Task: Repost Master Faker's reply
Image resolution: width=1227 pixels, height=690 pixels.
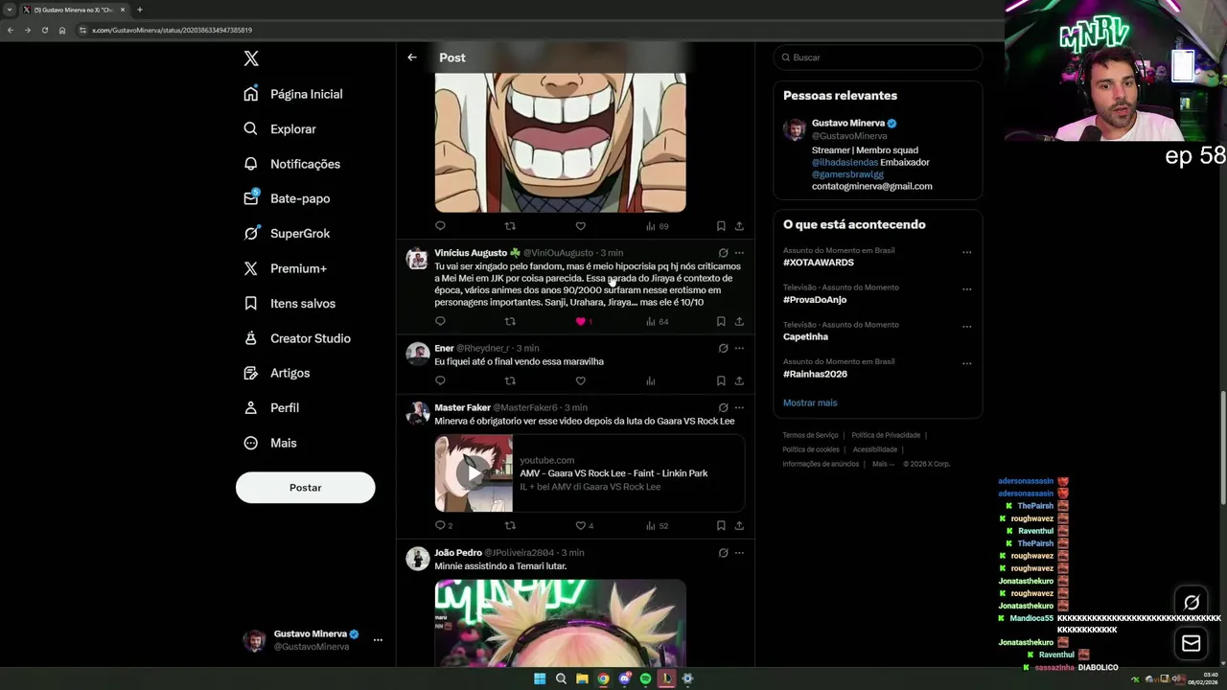Action: click(x=510, y=525)
